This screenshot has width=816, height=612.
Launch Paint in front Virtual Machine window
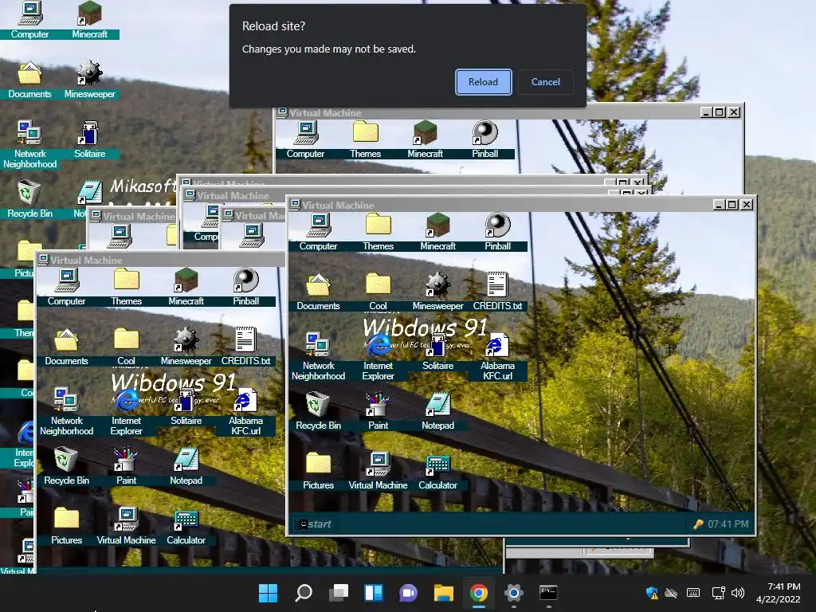(378, 411)
